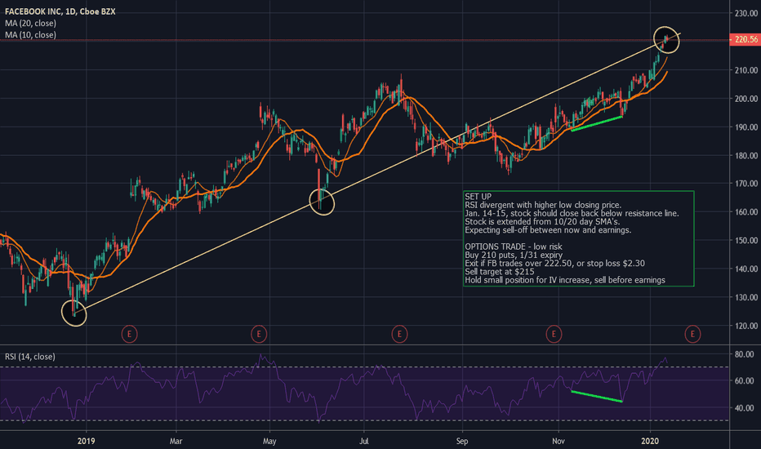
Task: Click the earnings marker near January 2019
Action: (x=129, y=334)
